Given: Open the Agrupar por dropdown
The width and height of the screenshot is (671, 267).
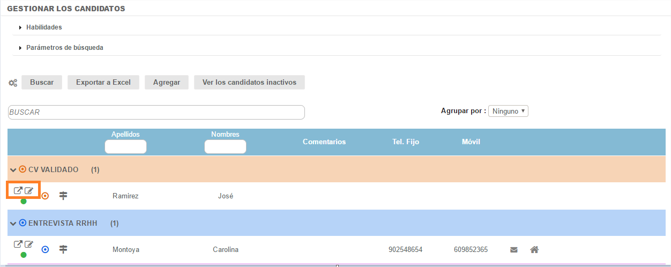Looking at the screenshot, I should click(x=508, y=111).
